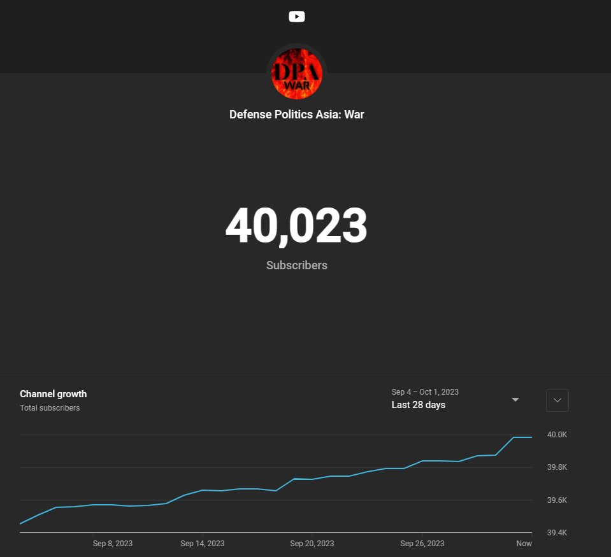The height and width of the screenshot is (557, 611).
Task: Click the Subscribers label under the count
Action: 296,265
